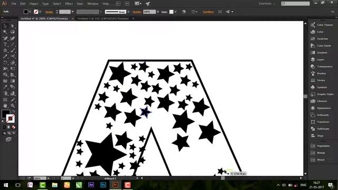Viewport: 338px width, 190px height.
Task: Select the Direct Selection tool
Action: point(13,26)
